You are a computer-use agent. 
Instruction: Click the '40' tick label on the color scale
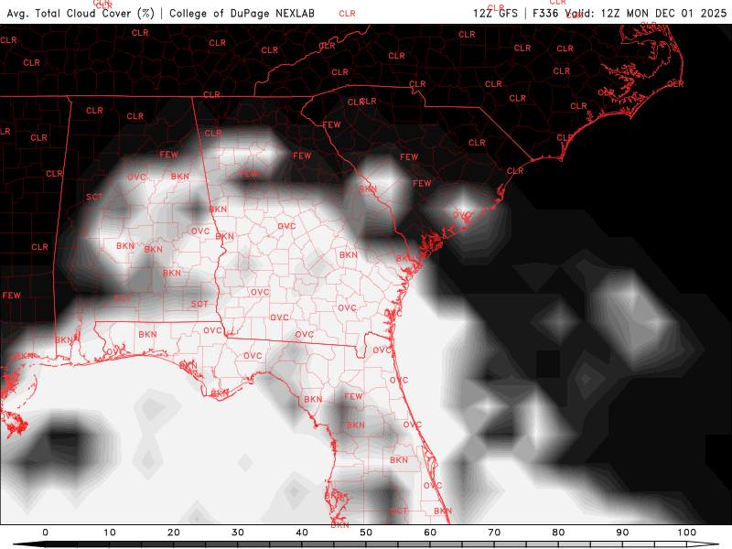click(302, 533)
